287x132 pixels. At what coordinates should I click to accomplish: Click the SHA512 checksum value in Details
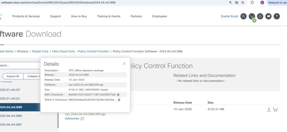[x=93, y=100]
